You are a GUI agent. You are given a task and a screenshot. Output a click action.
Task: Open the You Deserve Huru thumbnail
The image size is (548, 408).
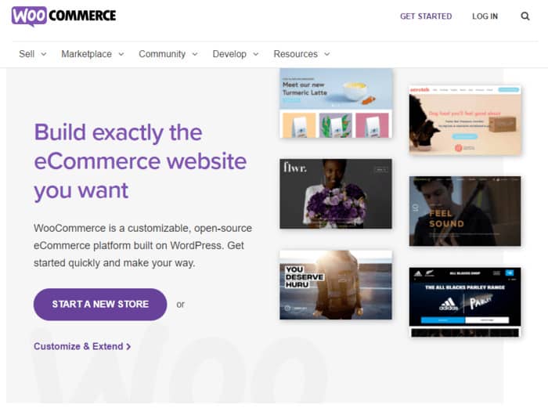point(336,284)
